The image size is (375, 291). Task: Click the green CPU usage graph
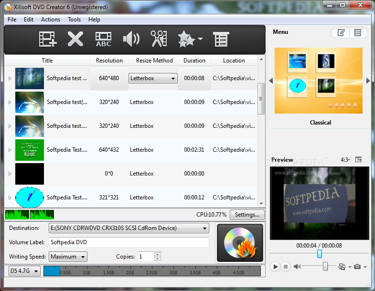pos(30,215)
